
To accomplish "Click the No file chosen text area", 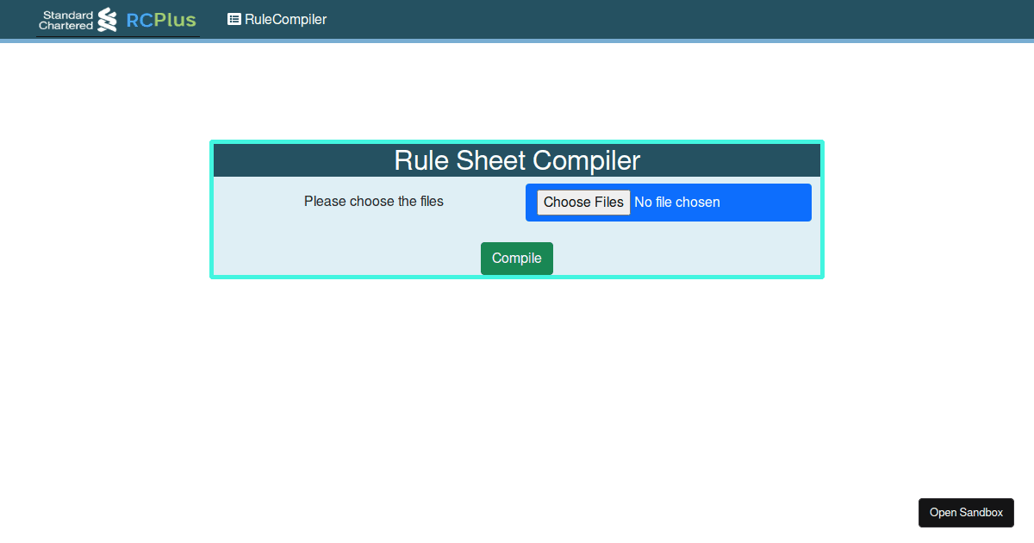I will pyautogui.click(x=677, y=202).
